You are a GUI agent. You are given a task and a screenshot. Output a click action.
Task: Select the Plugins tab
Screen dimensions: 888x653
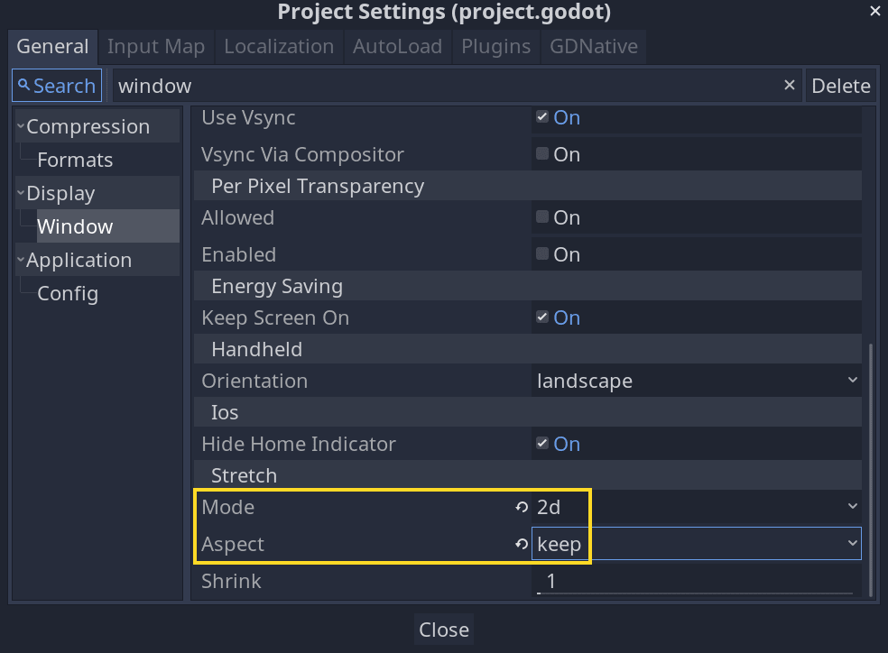point(495,46)
